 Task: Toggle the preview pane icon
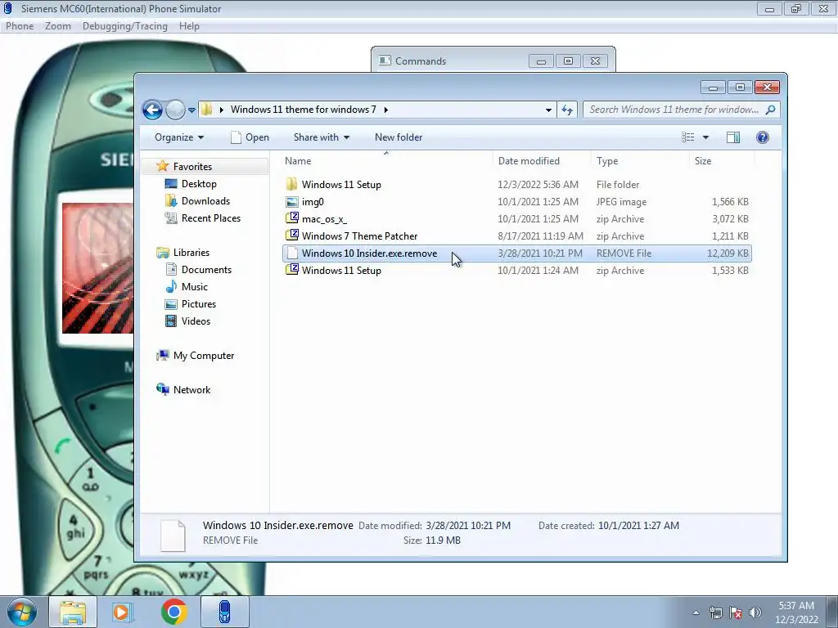point(733,137)
